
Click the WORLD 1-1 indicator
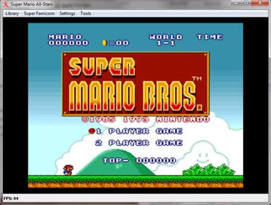(166, 40)
